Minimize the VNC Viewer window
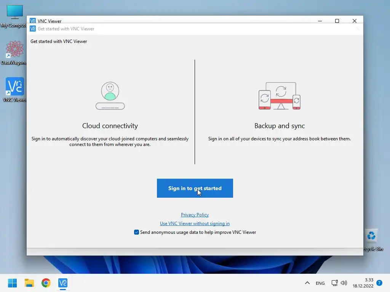Viewport: 390px width, 292px height. coord(320,21)
